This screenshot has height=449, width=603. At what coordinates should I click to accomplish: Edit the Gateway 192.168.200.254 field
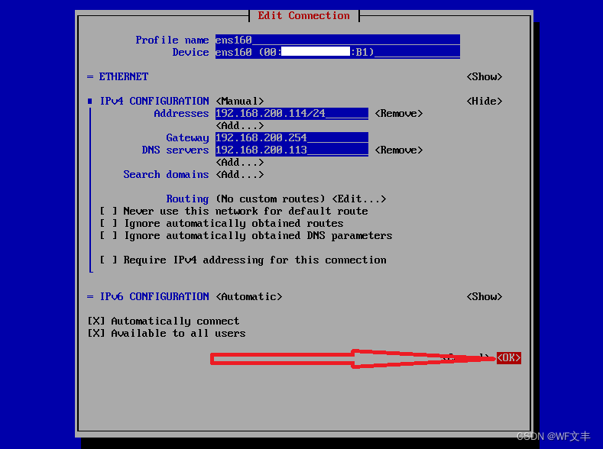pos(291,137)
